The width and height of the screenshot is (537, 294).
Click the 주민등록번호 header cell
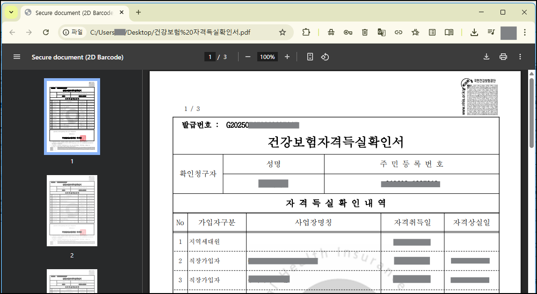pos(412,164)
